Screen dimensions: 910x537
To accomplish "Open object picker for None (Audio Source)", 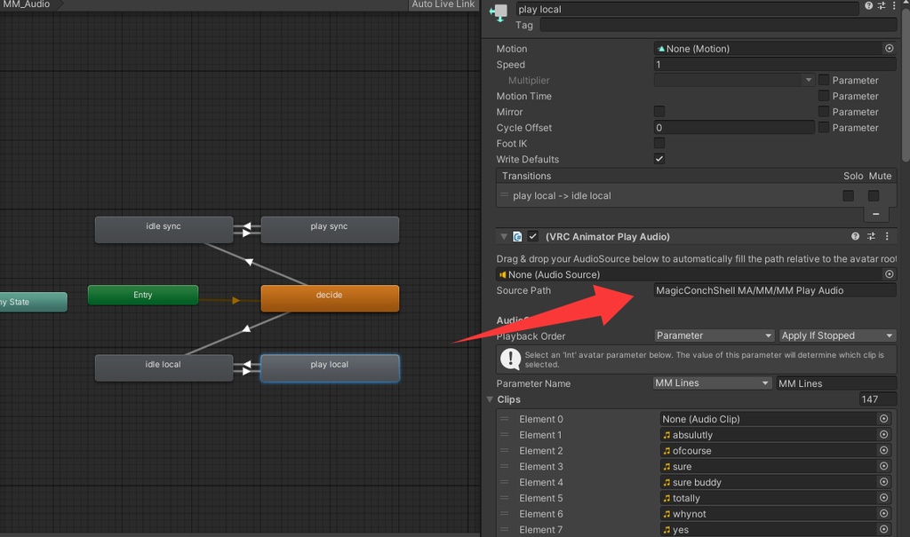I will (889, 274).
